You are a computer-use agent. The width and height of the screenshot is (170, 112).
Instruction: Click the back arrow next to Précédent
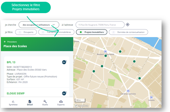[x=5, y=42]
